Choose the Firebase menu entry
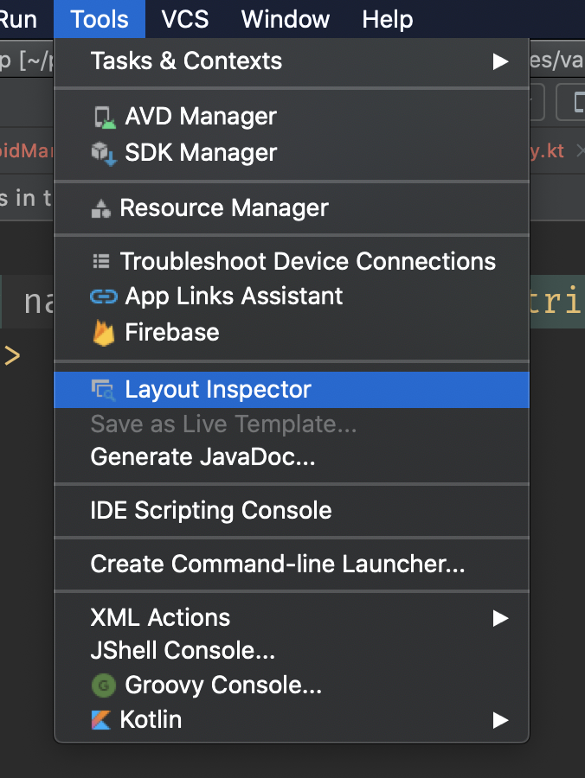 (292, 333)
